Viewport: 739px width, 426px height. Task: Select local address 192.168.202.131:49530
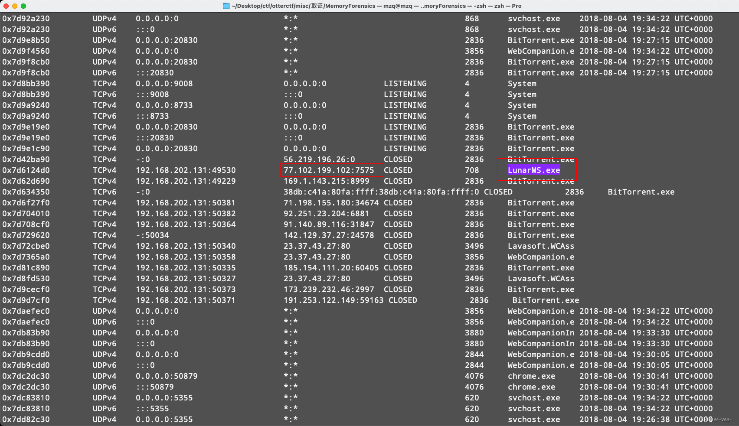(186, 170)
